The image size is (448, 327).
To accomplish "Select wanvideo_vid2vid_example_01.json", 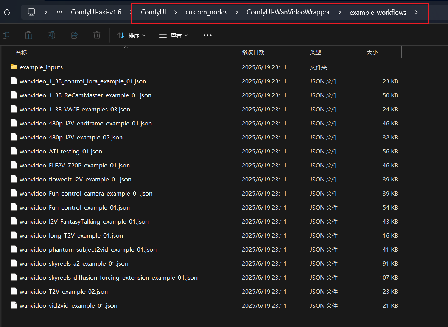I will coord(68,305).
